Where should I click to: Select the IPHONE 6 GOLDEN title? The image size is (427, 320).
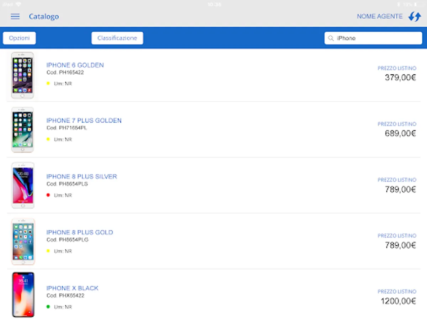[75, 65]
